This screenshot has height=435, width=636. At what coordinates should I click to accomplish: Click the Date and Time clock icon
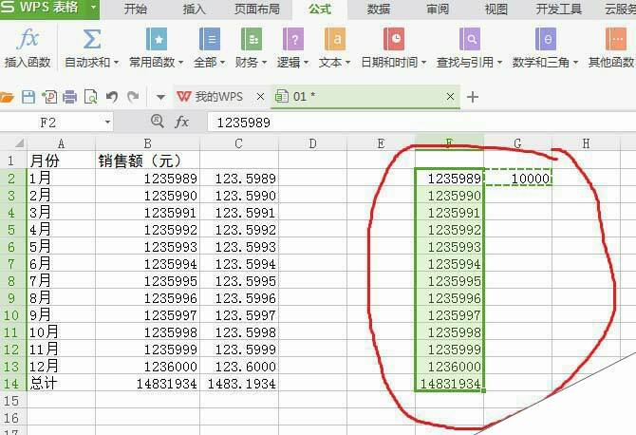coord(393,39)
